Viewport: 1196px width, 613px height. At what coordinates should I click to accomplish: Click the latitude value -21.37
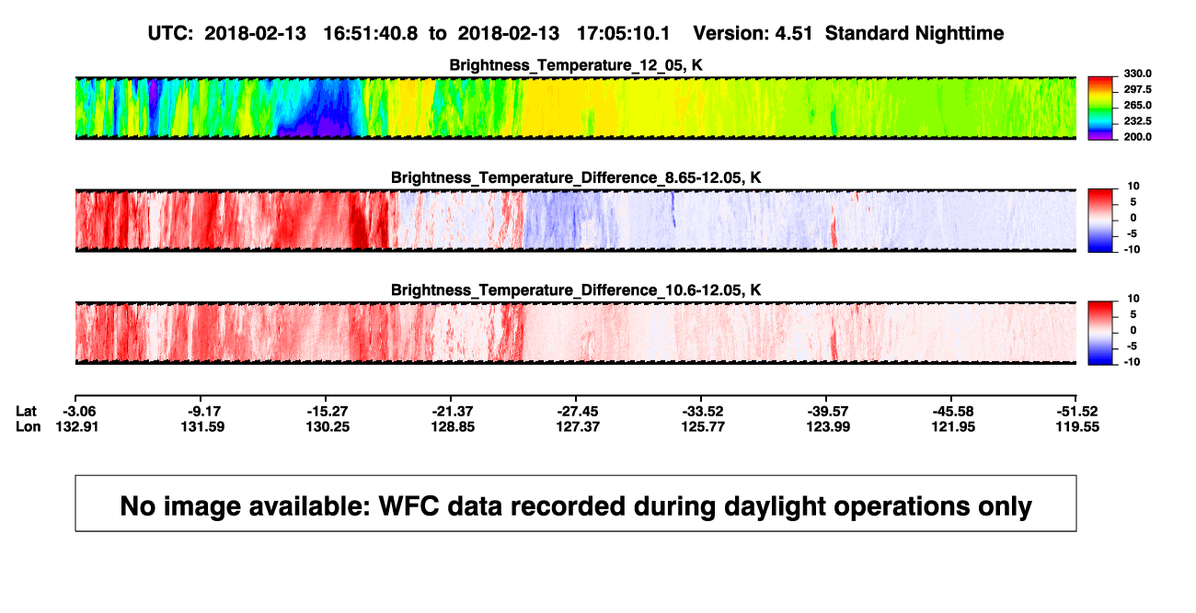(x=451, y=411)
